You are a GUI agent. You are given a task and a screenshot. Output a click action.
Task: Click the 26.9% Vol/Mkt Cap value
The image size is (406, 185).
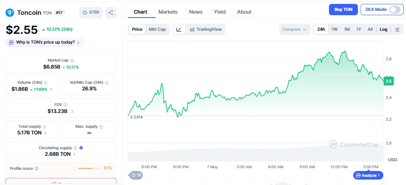tap(89, 89)
